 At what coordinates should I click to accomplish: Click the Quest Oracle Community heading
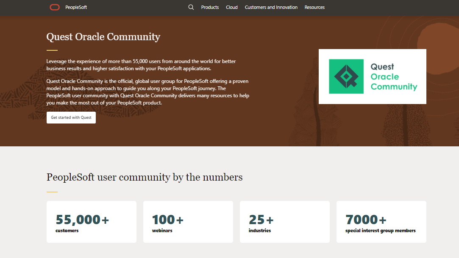[103, 37]
